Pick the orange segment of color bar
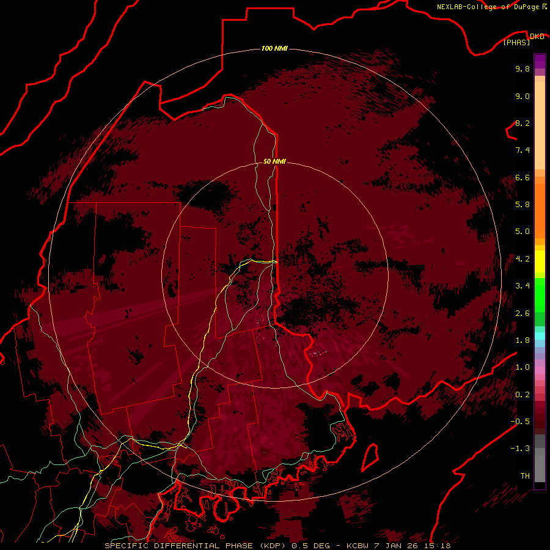The height and width of the screenshot is (550, 550). tap(540, 210)
